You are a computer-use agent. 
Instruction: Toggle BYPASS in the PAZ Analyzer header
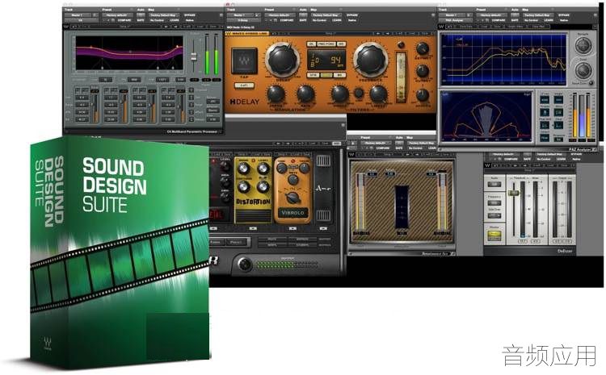pos(564,15)
